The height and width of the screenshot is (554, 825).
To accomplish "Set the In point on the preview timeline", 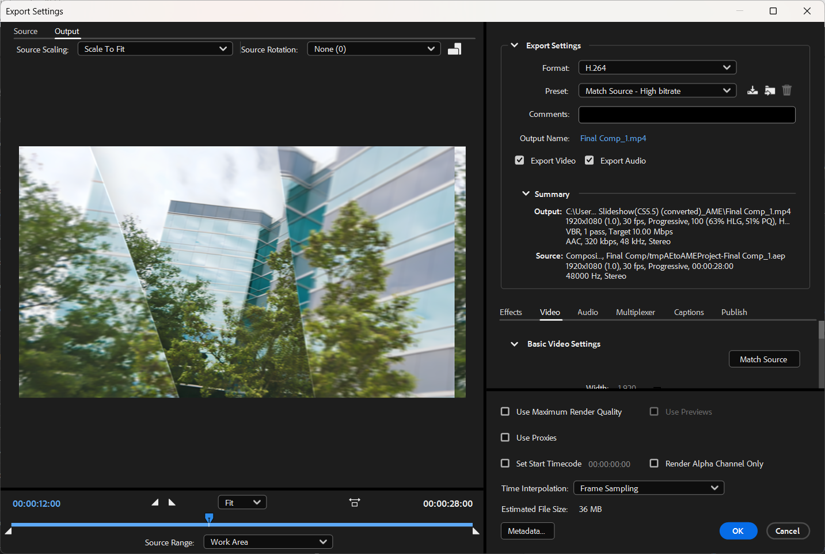I will 155,502.
